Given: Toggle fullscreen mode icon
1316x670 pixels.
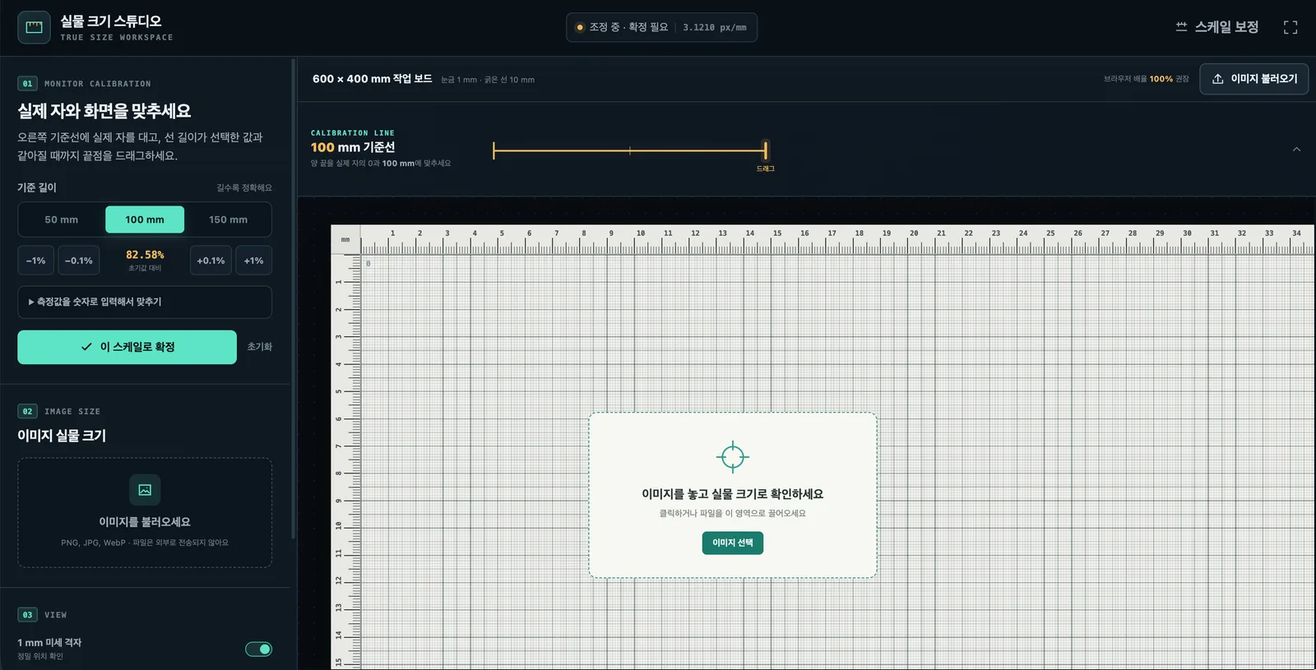Looking at the screenshot, I should tap(1291, 27).
